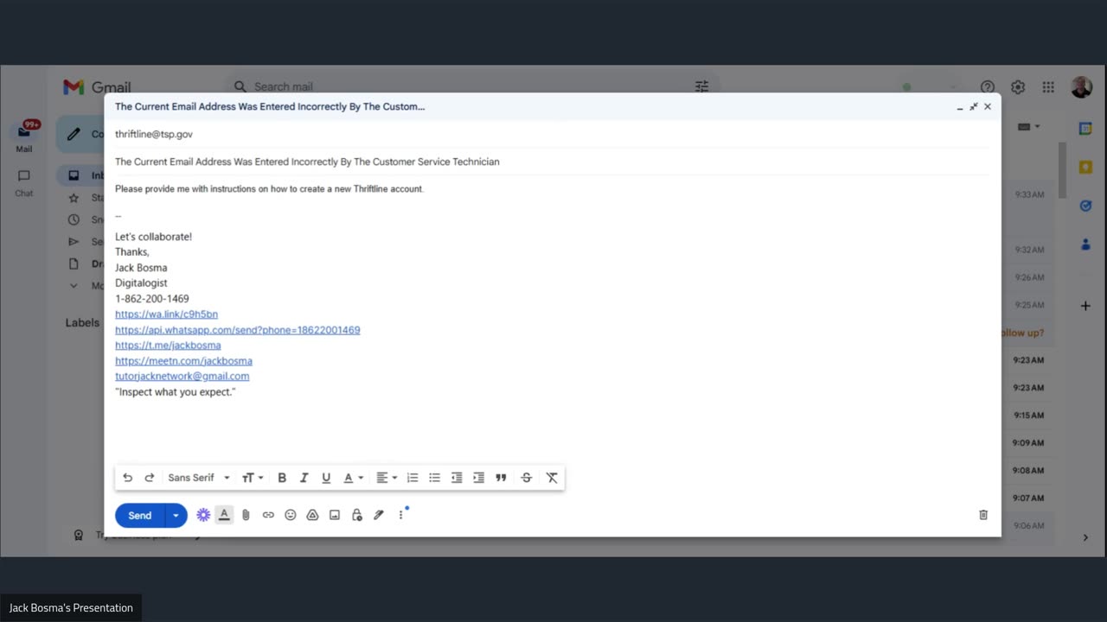Toggle the formatting options bar
1107x622 pixels.
(x=224, y=515)
